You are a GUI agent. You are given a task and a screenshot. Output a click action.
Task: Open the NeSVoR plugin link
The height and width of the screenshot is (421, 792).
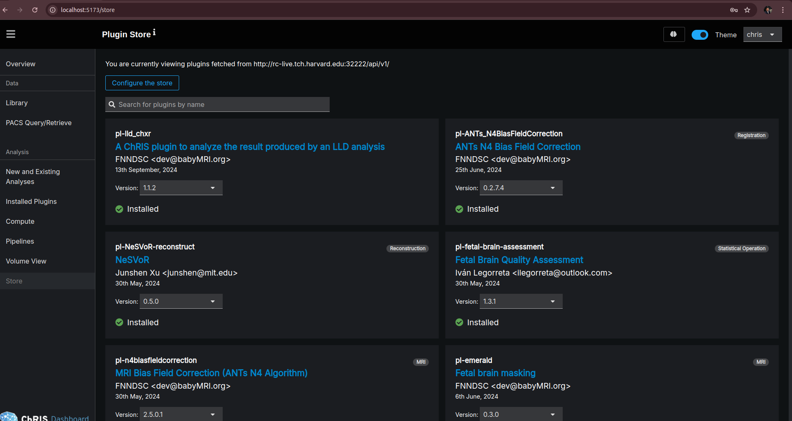pos(132,260)
